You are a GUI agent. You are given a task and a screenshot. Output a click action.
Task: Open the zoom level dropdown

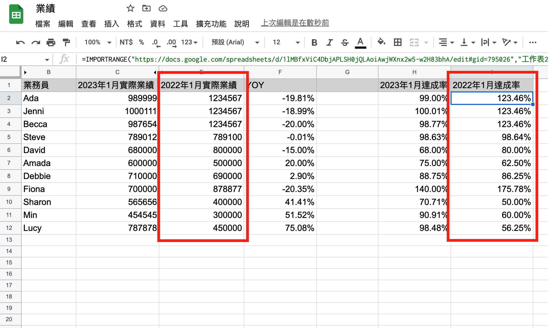click(x=97, y=42)
